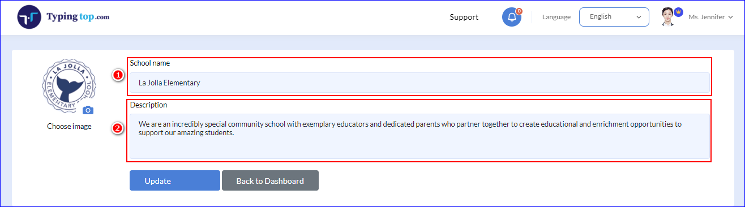Image resolution: width=745 pixels, height=207 pixels.
Task: Go Back to Dashboard
Action: pyautogui.click(x=270, y=180)
